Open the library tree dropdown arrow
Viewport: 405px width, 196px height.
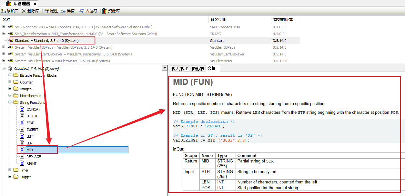point(165,68)
